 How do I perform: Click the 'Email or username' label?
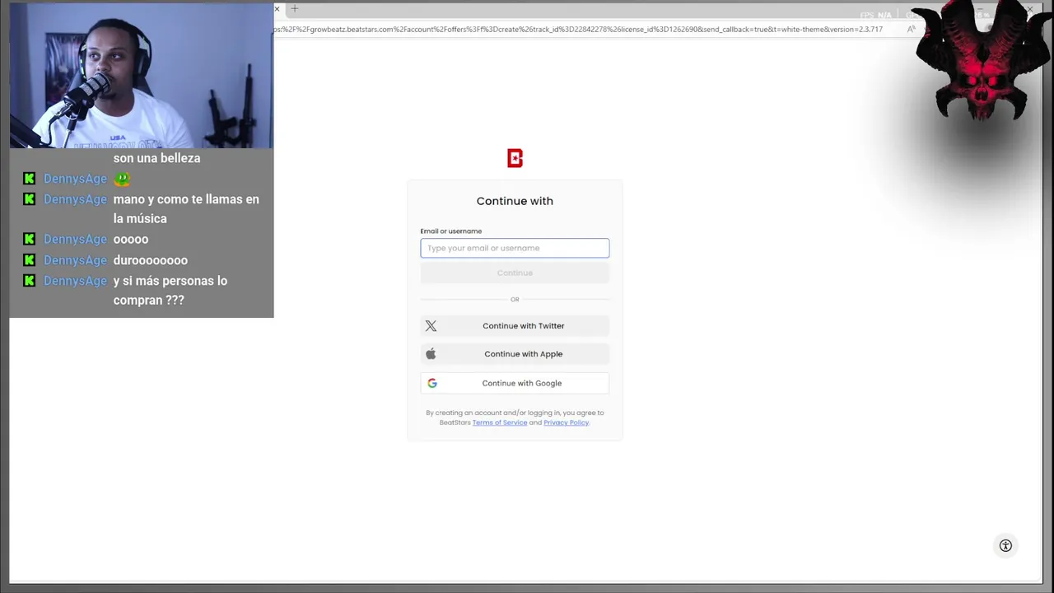click(x=451, y=231)
